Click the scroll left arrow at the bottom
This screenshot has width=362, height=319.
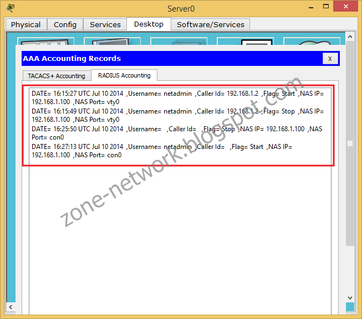(x=11, y=307)
